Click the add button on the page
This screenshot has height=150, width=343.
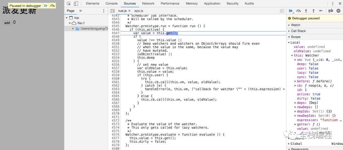[7, 23]
